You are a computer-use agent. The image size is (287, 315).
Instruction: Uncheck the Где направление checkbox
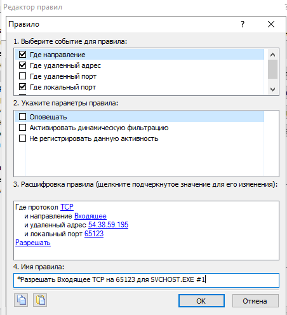pos(23,55)
